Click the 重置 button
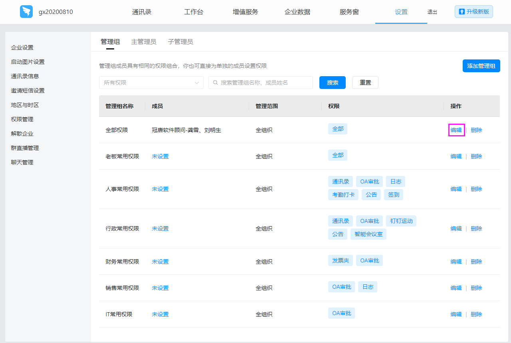The image size is (511, 343). point(365,83)
